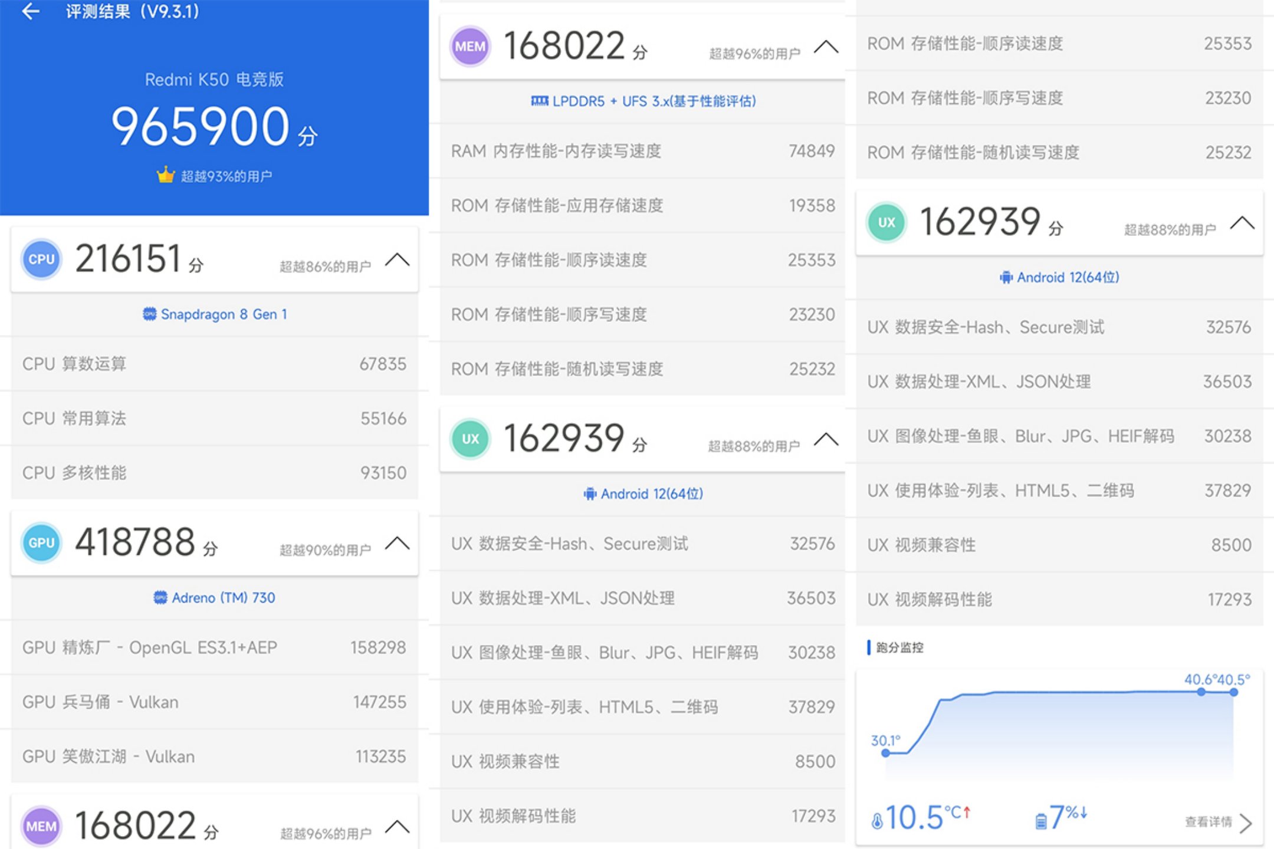Select the ROM 存储性能-应用存储速度 row
Image resolution: width=1274 pixels, height=849 pixels.
pyautogui.click(x=643, y=205)
